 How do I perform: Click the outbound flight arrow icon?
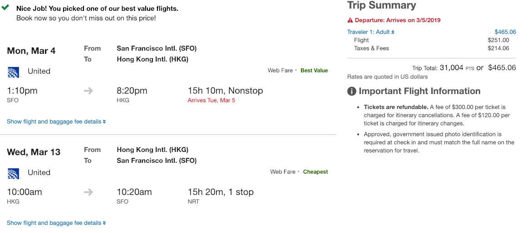(89, 91)
